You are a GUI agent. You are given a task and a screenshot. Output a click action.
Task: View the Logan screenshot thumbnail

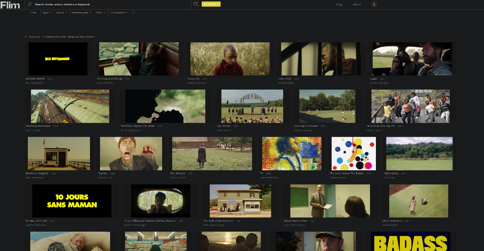tap(412, 59)
